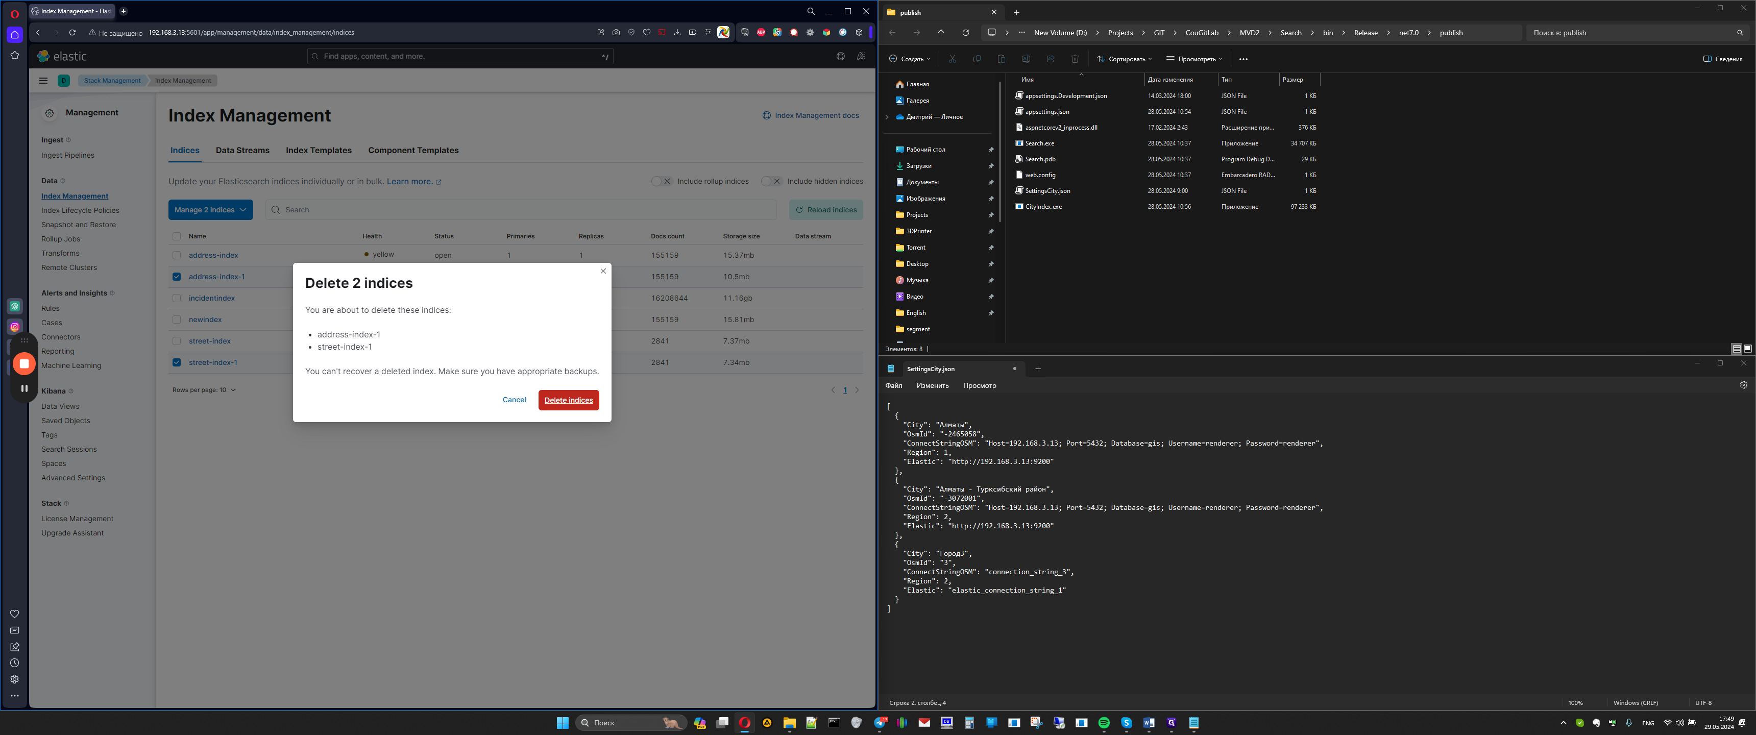1756x735 pixels.
Task: Open Opera sidebar Instagram icon
Action: coord(14,327)
